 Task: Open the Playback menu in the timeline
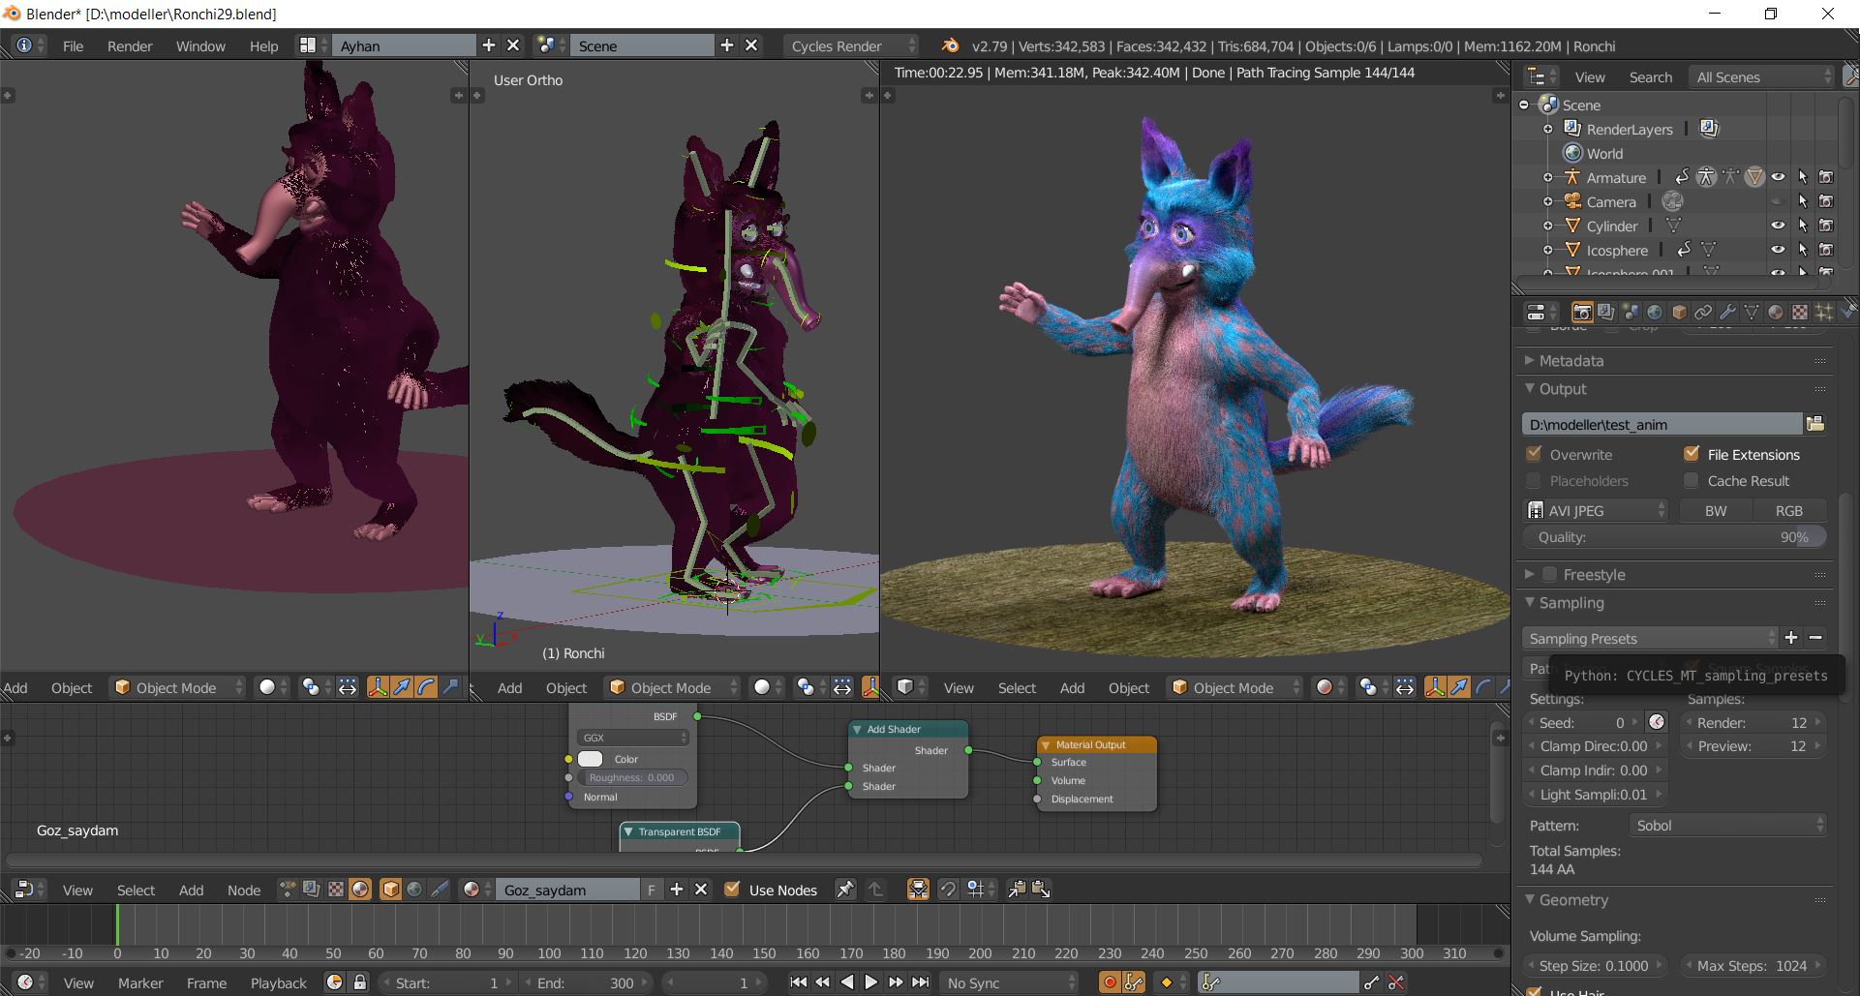(x=278, y=982)
